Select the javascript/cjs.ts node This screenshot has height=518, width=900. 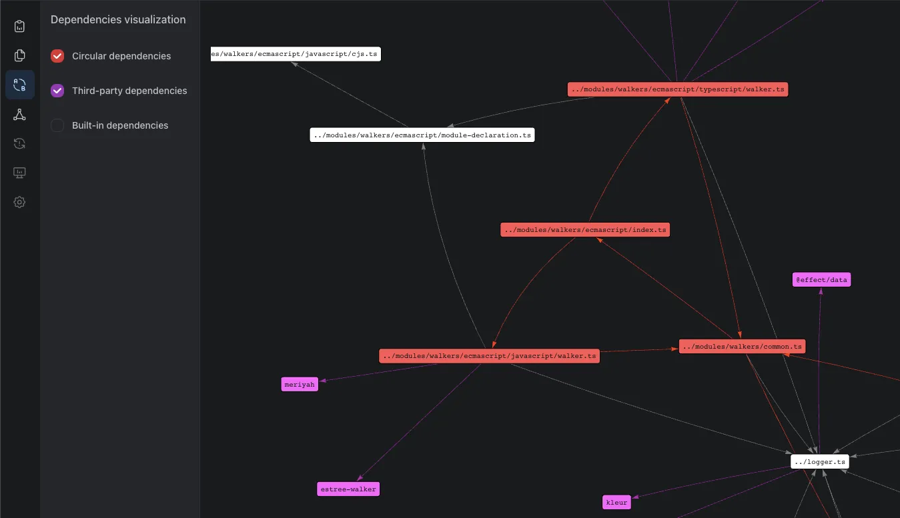pyautogui.click(x=296, y=54)
